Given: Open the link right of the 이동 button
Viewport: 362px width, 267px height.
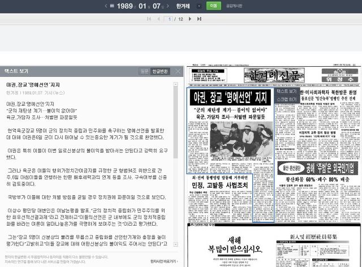Looking at the screenshot, I should [x=234, y=6].
